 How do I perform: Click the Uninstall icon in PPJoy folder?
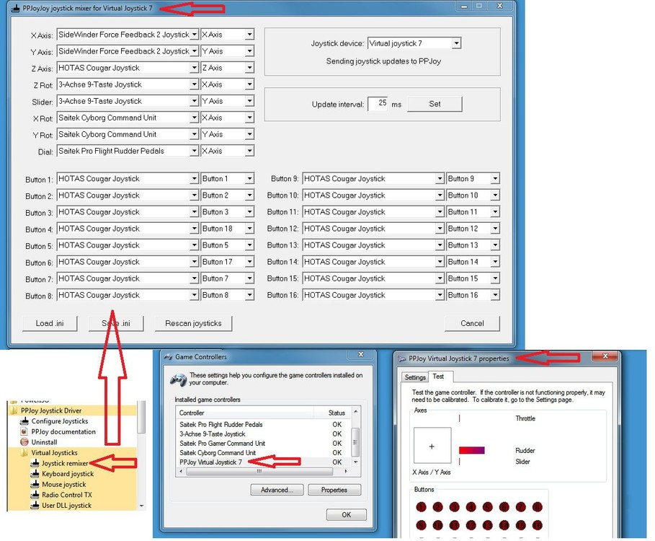(24, 442)
